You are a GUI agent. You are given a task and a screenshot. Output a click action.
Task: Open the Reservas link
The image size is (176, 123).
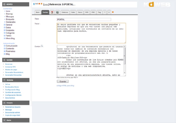pos(9,64)
